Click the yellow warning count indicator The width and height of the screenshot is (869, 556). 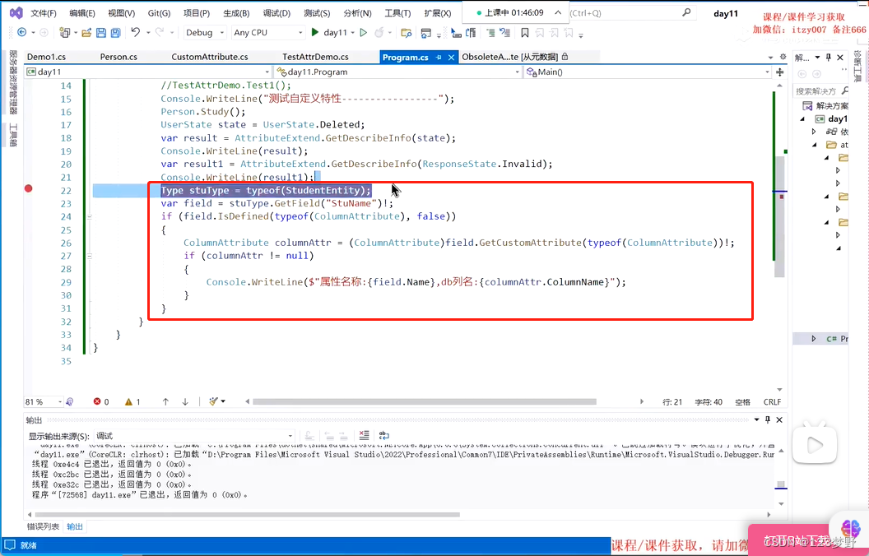(132, 401)
